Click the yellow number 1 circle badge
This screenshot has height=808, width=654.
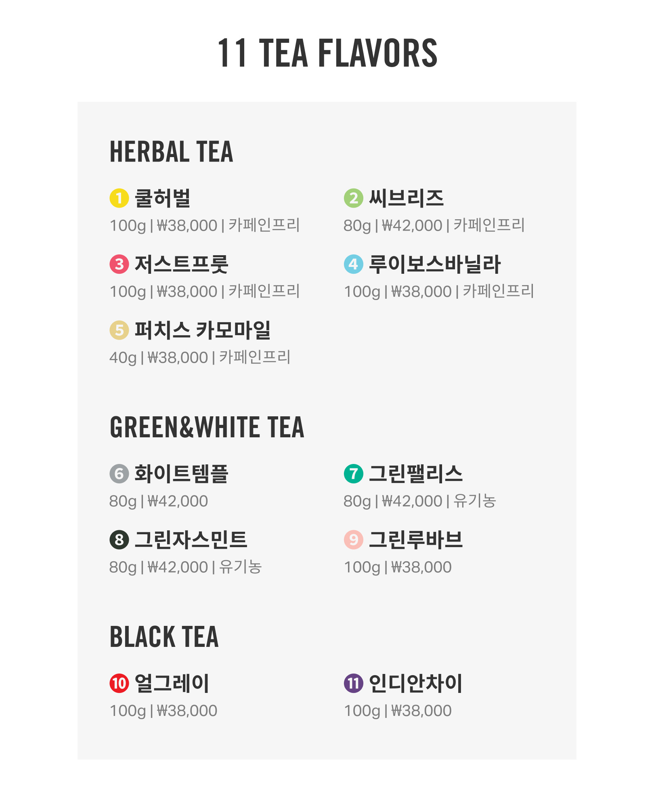(119, 198)
